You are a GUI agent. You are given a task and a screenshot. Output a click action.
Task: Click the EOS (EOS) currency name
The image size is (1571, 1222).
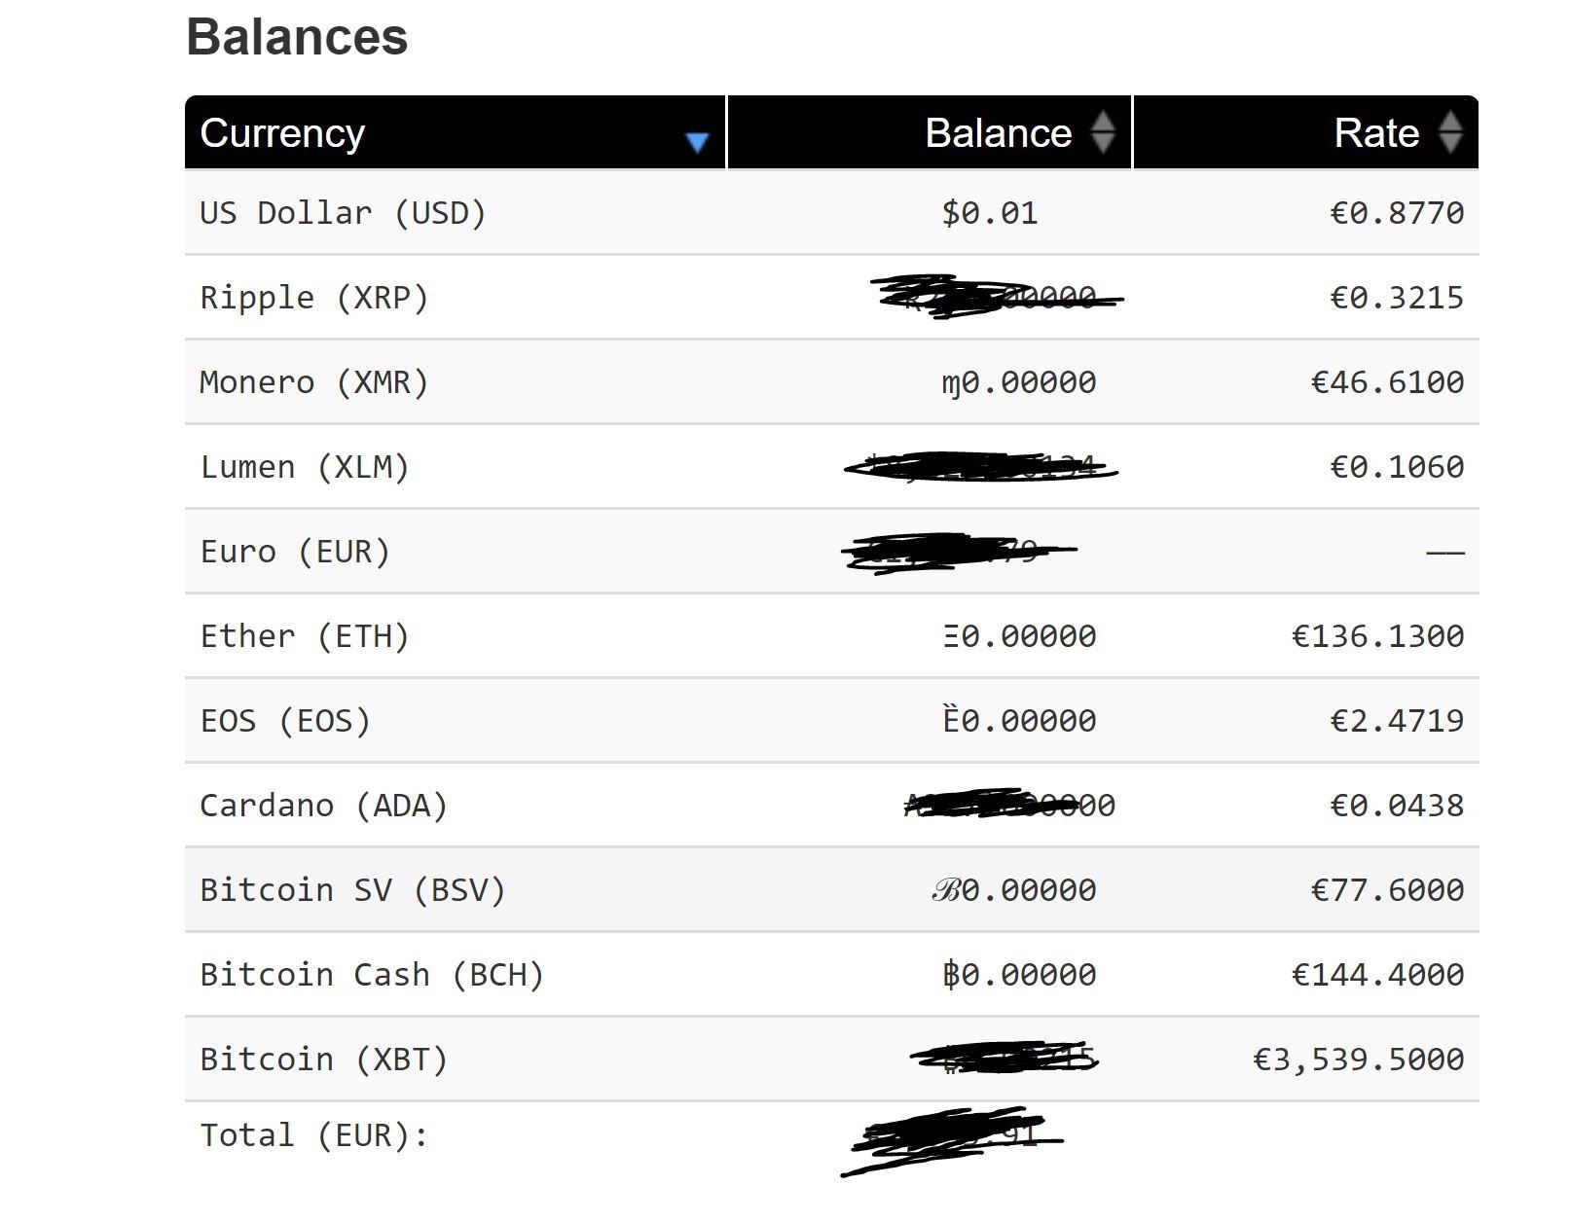[x=285, y=721]
